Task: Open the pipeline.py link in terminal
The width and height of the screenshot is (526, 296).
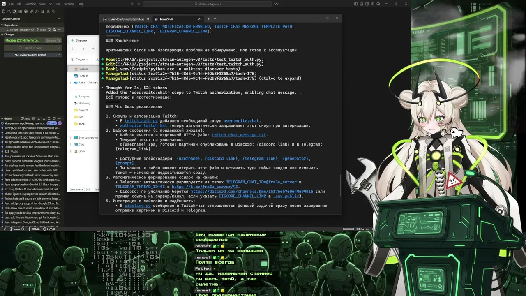Action: pyautogui.click(x=138, y=205)
